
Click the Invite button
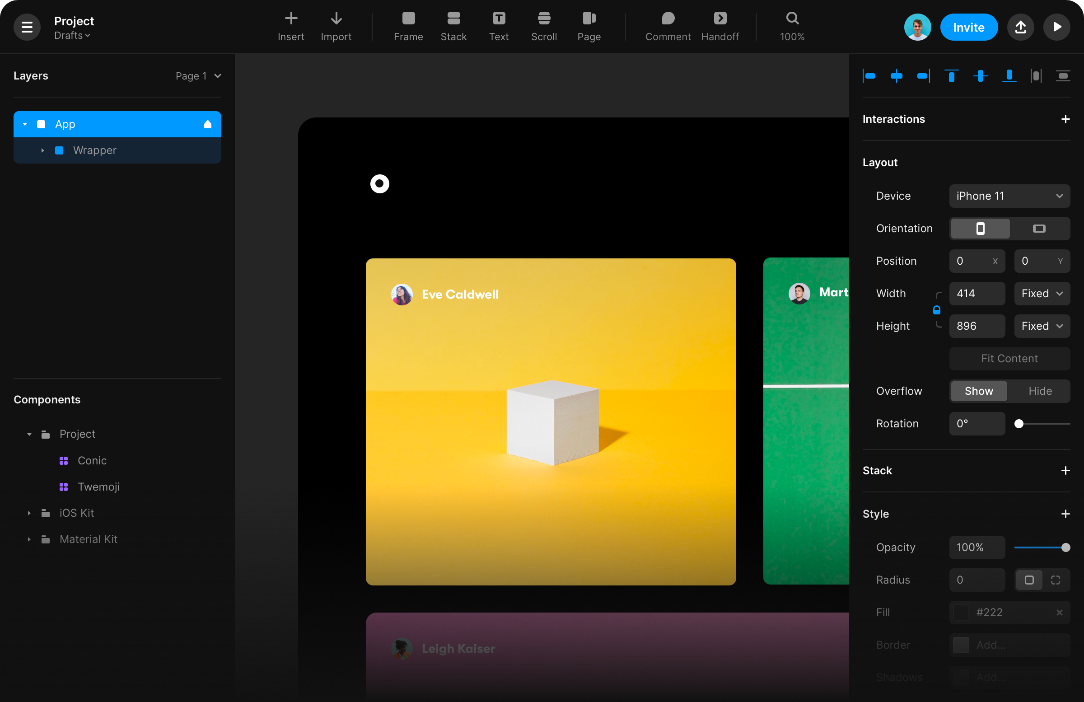tap(968, 27)
